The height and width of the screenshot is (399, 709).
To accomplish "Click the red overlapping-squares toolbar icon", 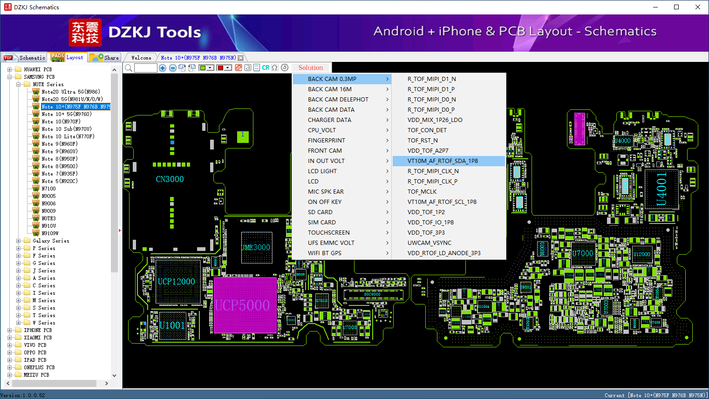I will click(239, 68).
